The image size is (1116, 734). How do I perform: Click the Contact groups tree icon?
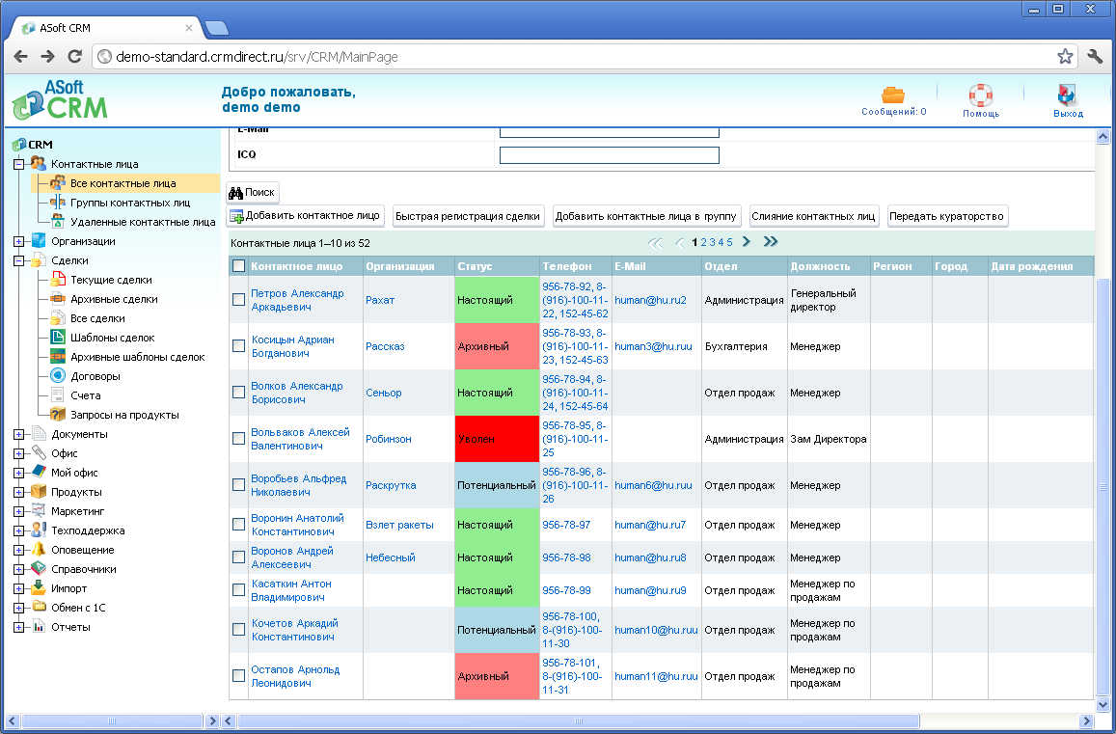(x=58, y=203)
